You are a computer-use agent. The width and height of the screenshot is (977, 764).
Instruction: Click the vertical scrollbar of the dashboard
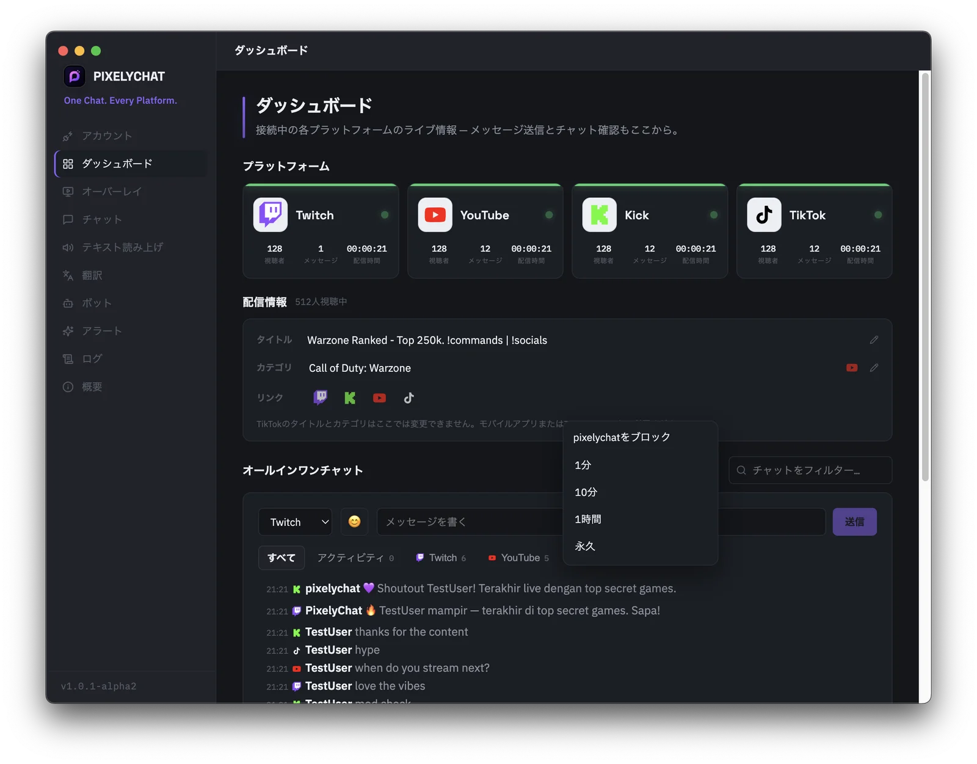[925, 277]
